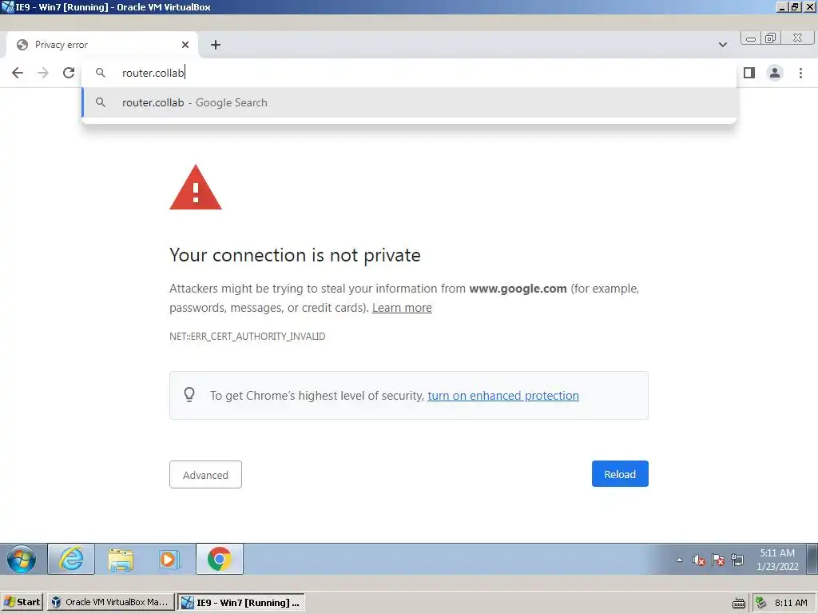The height and width of the screenshot is (614, 818).
Task: Select the Privacy error tab
Action: (x=102, y=45)
